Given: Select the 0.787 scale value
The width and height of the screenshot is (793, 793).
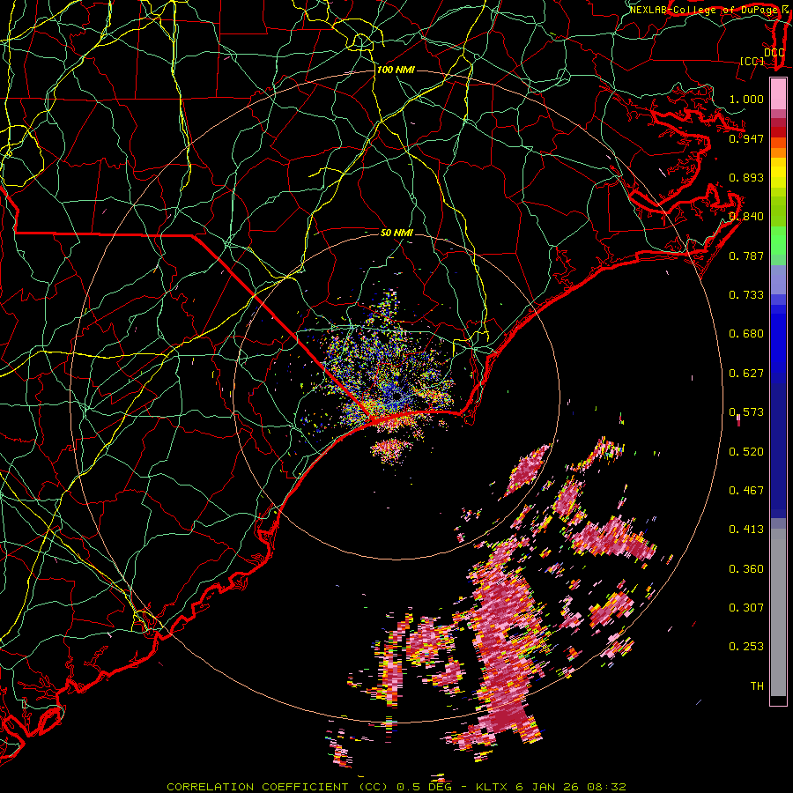Looking at the screenshot, I should tap(746, 256).
